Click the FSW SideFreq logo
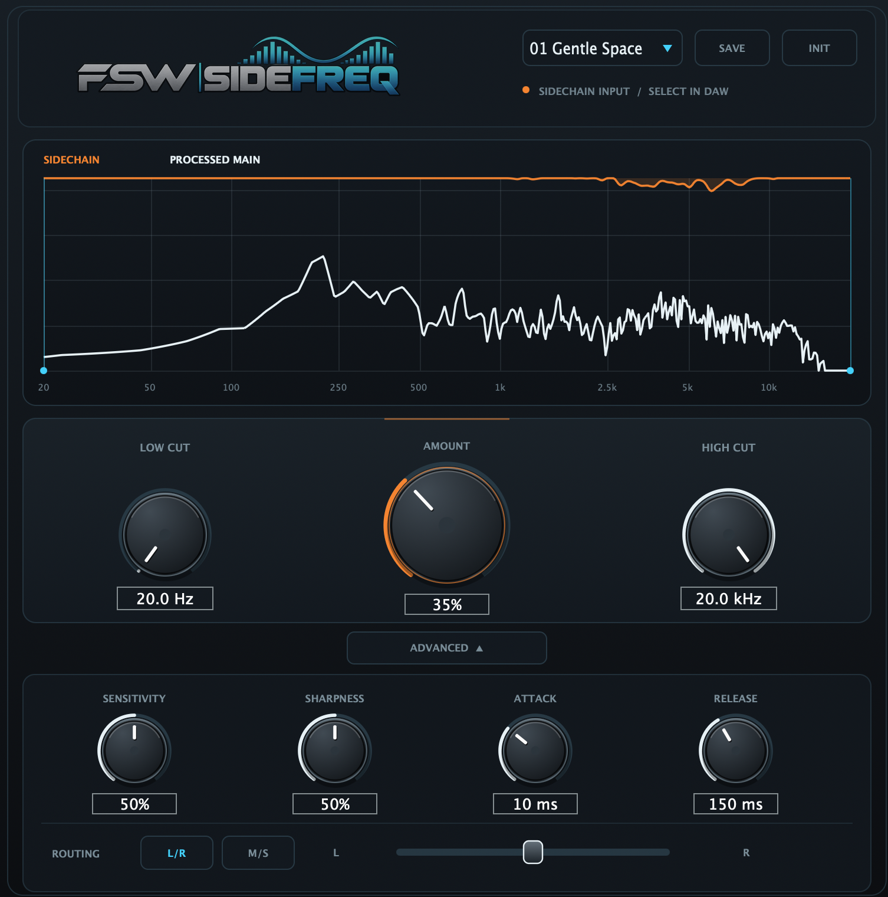 (239, 66)
